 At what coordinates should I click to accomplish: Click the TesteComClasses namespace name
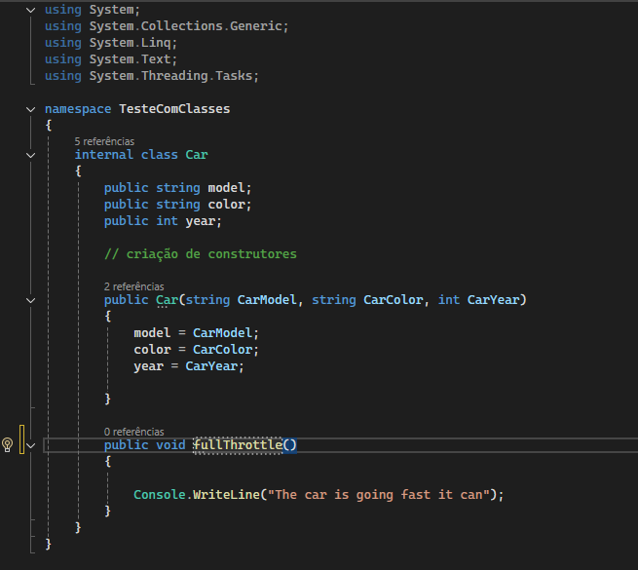(174, 109)
